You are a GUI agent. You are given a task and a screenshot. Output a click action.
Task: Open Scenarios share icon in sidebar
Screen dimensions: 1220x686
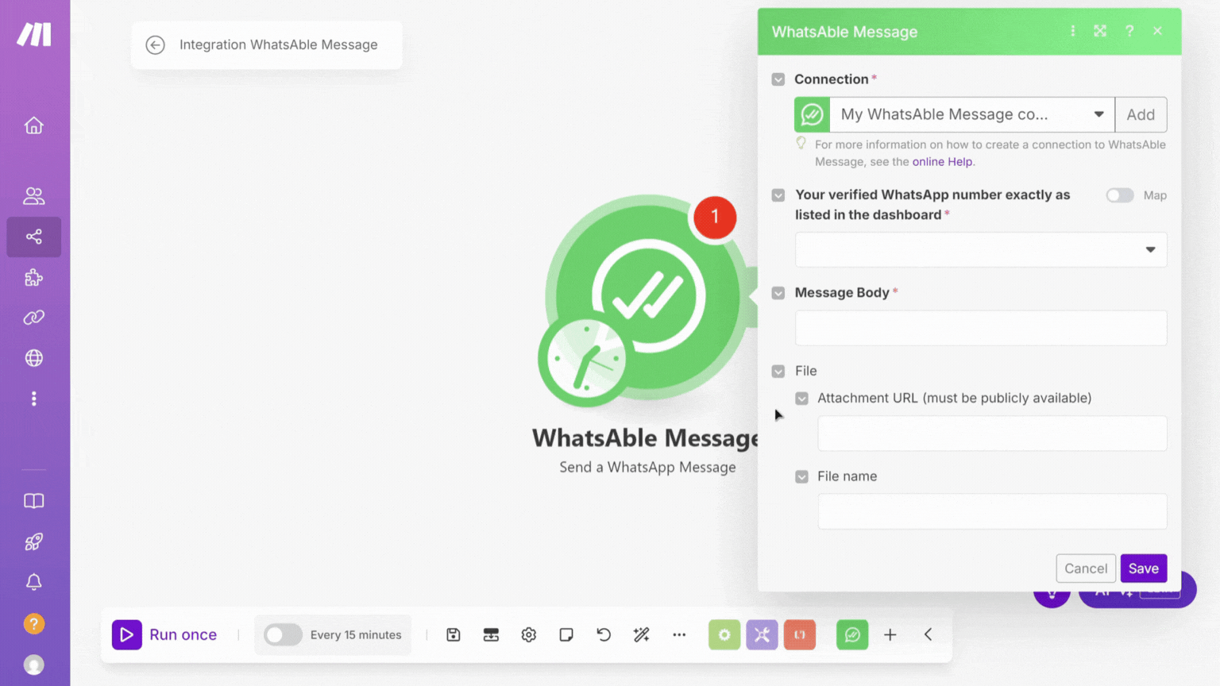point(33,237)
